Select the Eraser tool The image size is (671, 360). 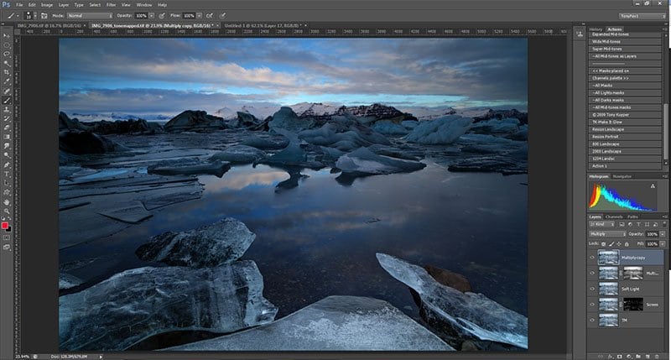7,128
